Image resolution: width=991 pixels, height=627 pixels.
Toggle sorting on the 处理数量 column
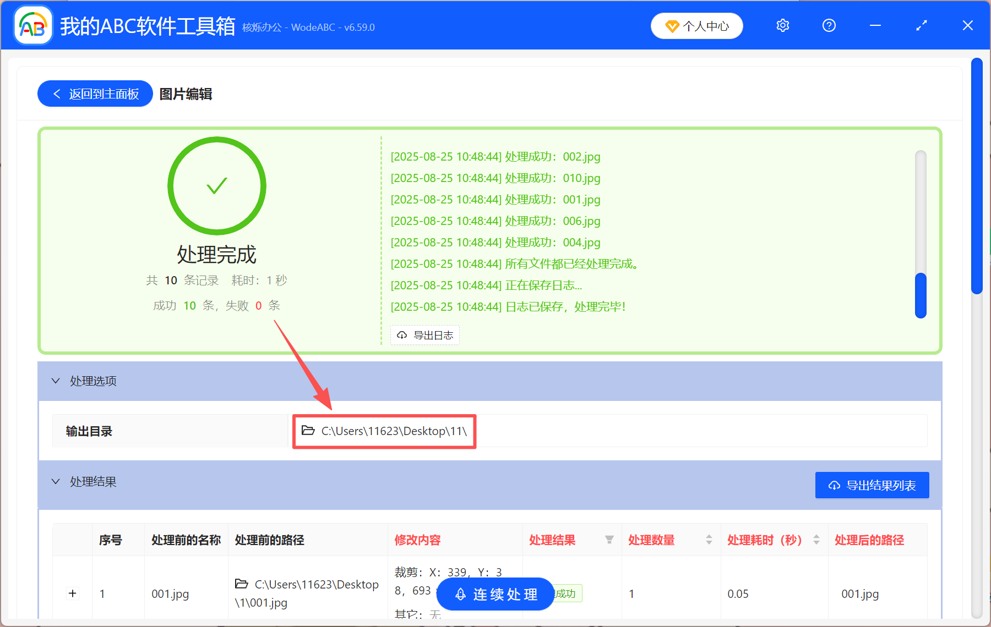[709, 540]
